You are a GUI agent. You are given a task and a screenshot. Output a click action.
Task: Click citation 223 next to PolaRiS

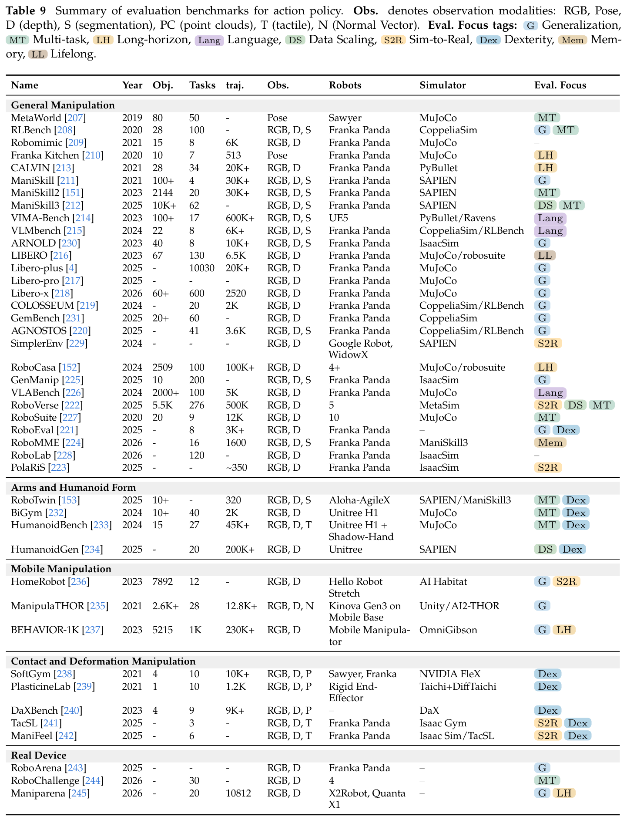[59, 468]
